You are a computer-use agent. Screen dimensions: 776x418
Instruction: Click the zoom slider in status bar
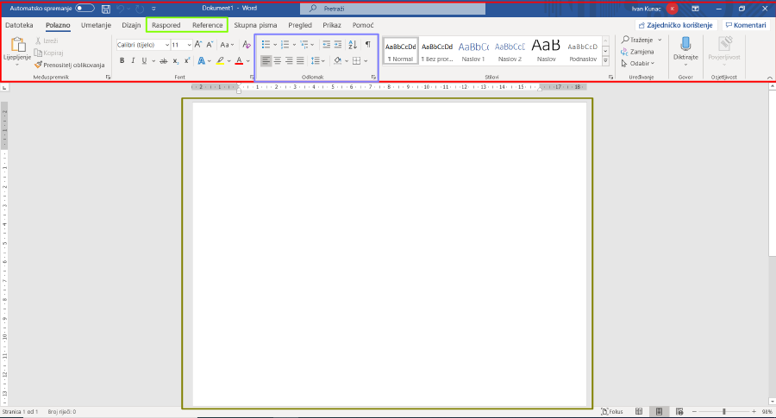click(723, 412)
